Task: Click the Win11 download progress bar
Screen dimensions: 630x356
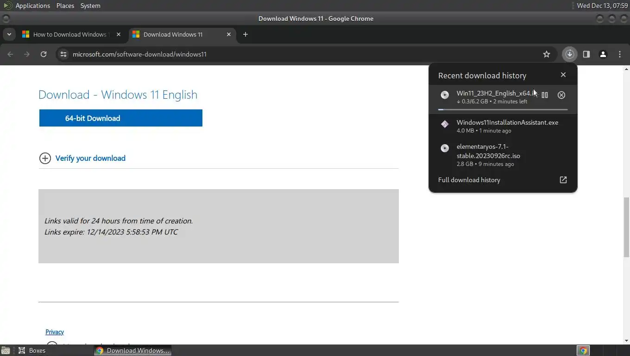Action: click(x=503, y=110)
